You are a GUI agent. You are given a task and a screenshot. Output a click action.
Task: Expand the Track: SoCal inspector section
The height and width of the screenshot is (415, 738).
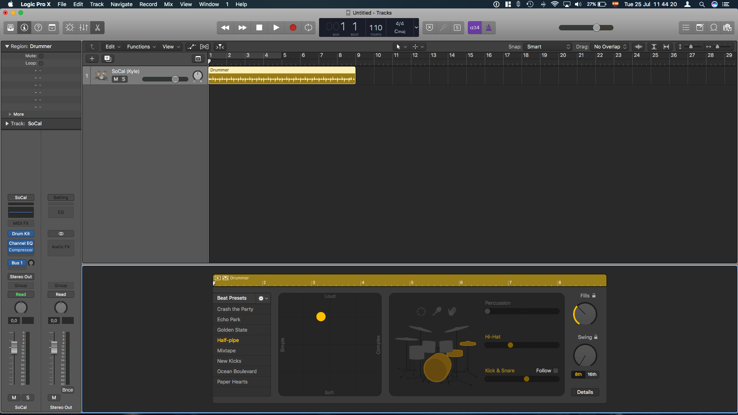pyautogui.click(x=7, y=124)
